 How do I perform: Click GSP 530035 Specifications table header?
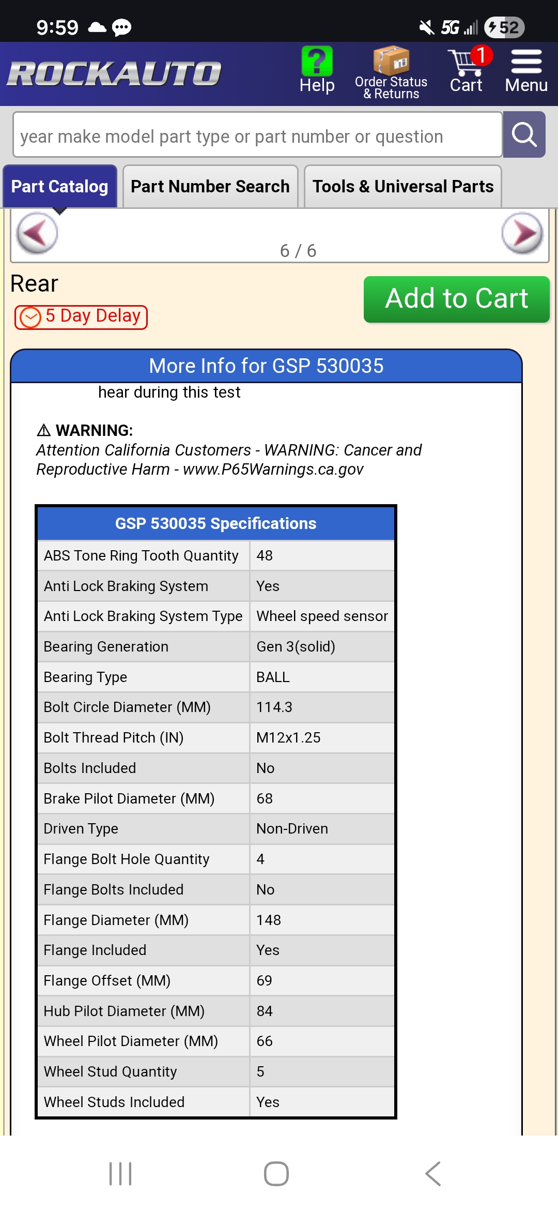pyautogui.click(x=216, y=523)
